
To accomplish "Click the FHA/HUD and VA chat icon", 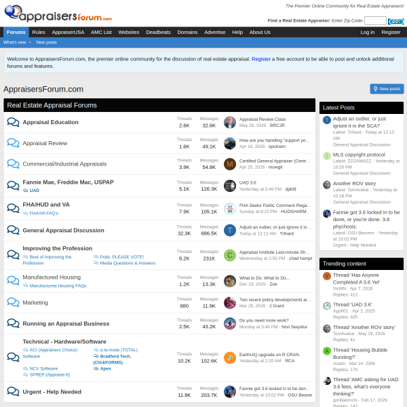I will (13, 208).
